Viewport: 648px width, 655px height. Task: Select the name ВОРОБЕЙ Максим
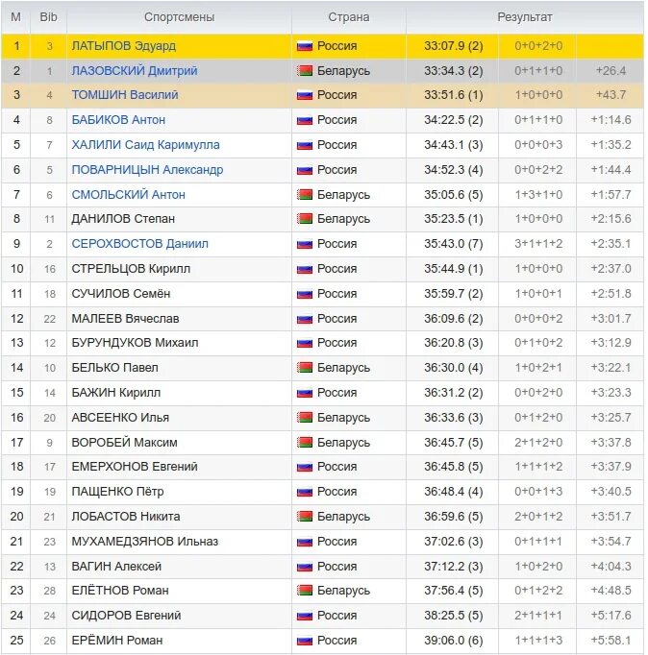124,443
